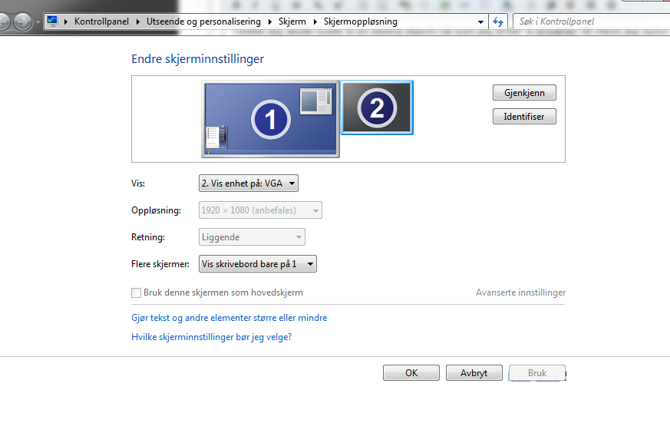Click the Gjenkjenn button

coord(524,93)
